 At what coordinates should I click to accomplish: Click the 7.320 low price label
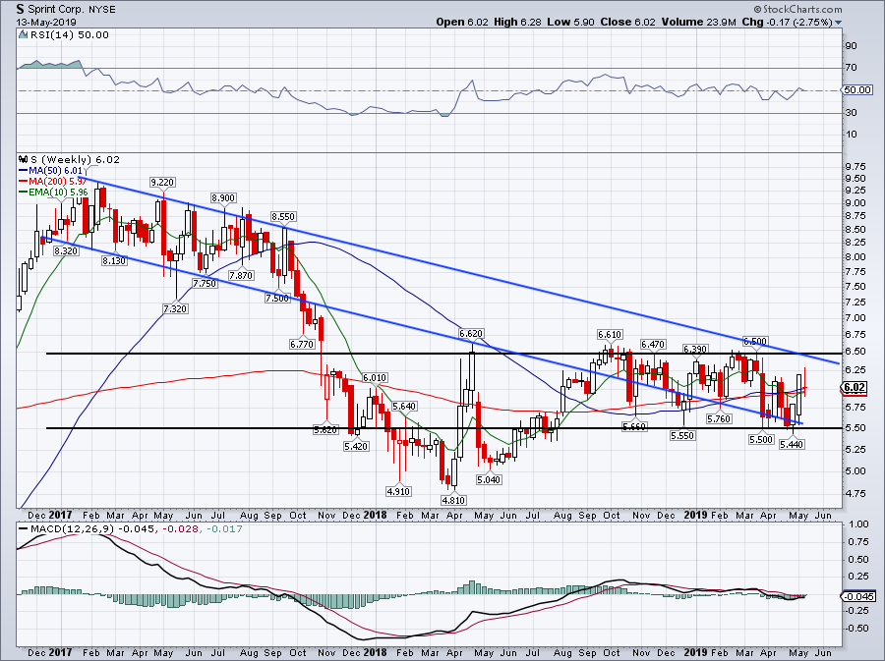pyautogui.click(x=175, y=308)
